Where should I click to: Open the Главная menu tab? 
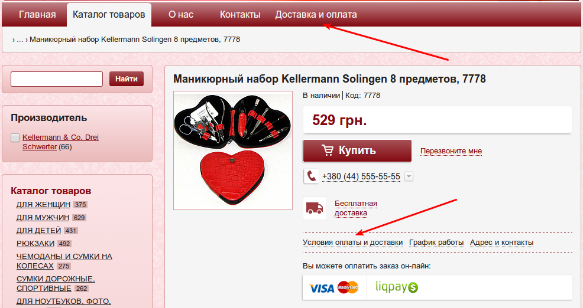pyautogui.click(x=37, y=15)
